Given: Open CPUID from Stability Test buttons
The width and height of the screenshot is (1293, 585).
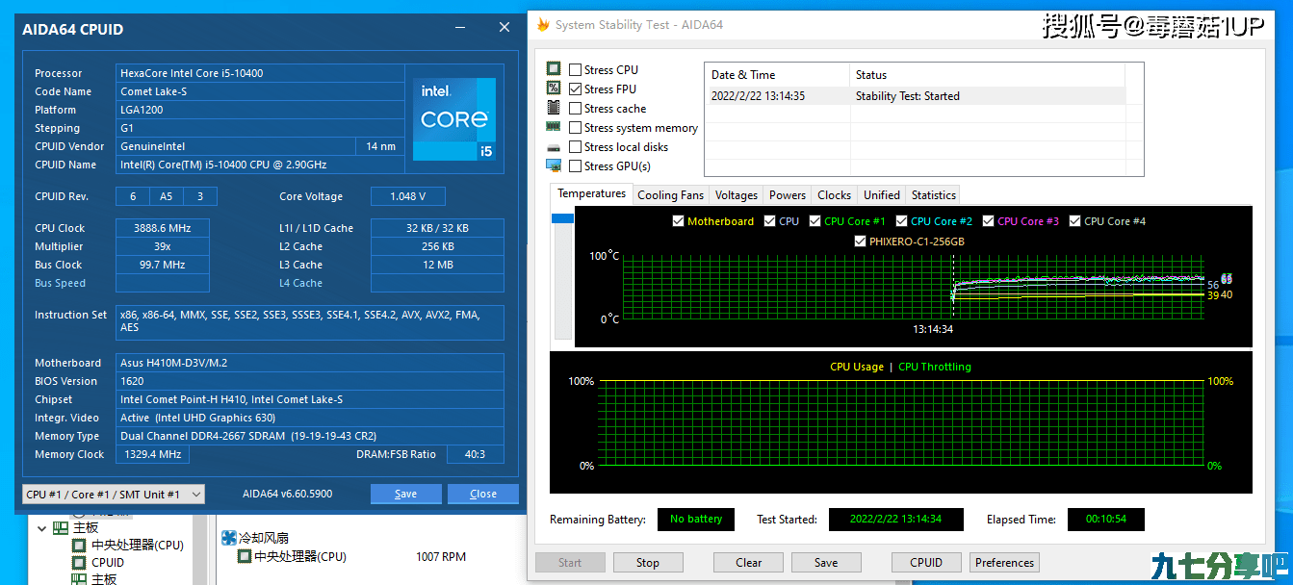Looking at the screenshot, I should coord(926,563).
